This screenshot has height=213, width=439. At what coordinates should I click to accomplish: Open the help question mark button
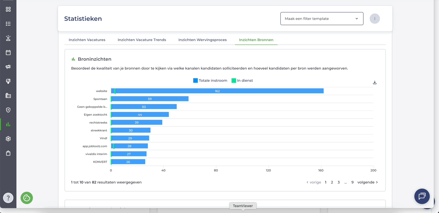pyautogui.click(x=8, y=198)
